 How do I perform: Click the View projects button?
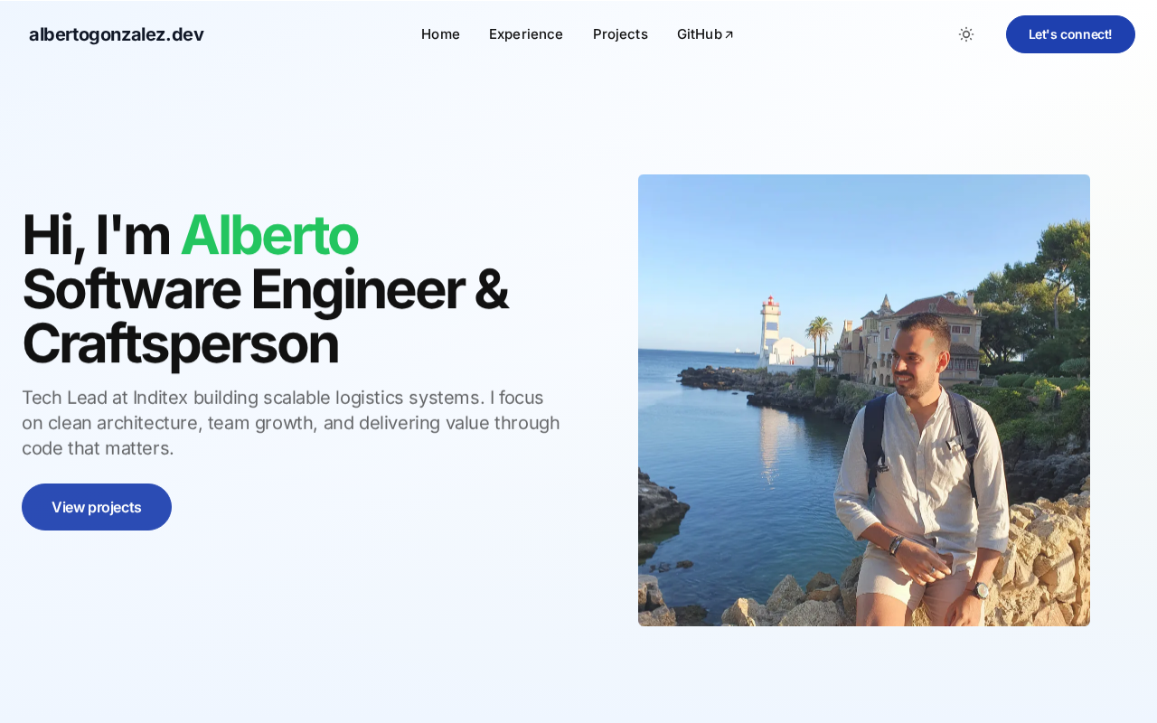coord(97,507)
